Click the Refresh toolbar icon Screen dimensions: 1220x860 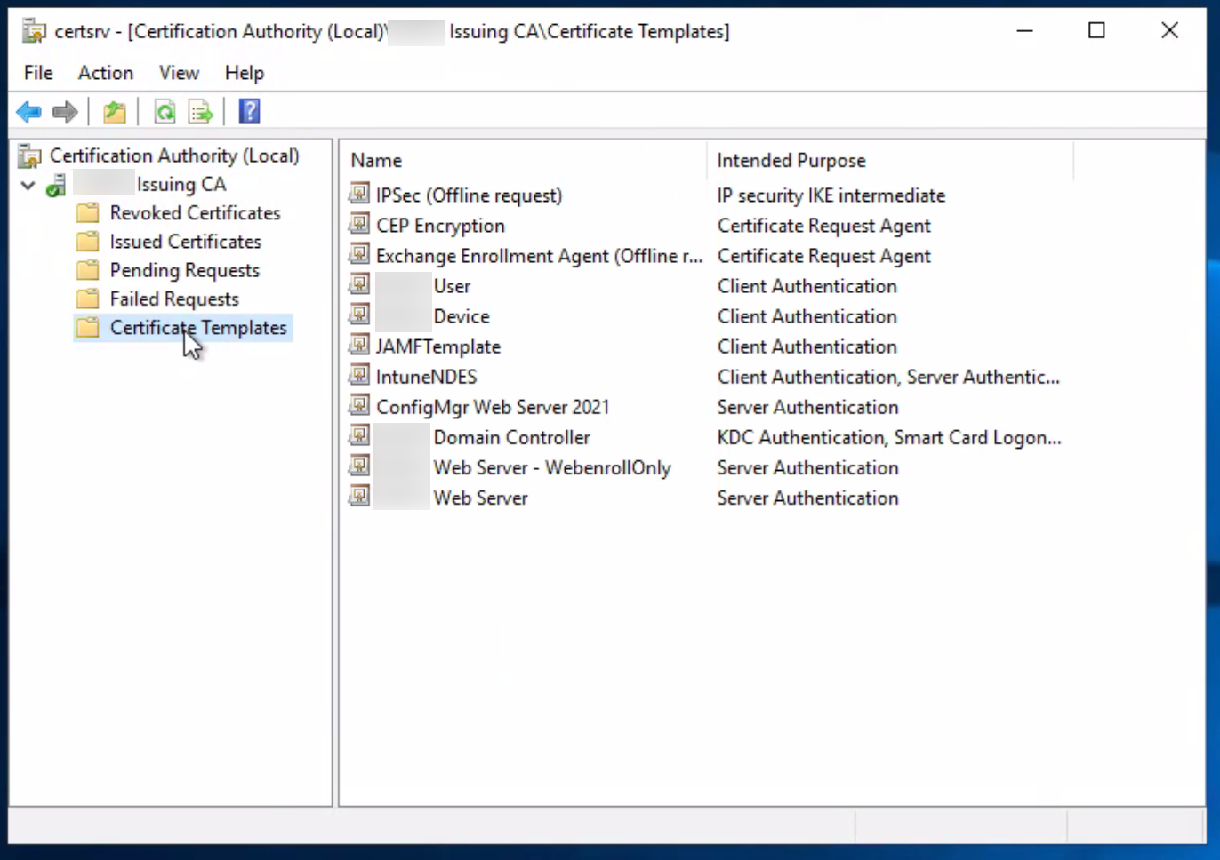tap(165, 112)
